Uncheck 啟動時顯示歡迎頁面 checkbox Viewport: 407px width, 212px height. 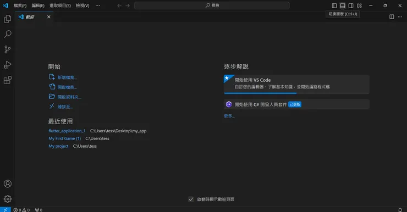pyautogui.click(x=191, y=199)
